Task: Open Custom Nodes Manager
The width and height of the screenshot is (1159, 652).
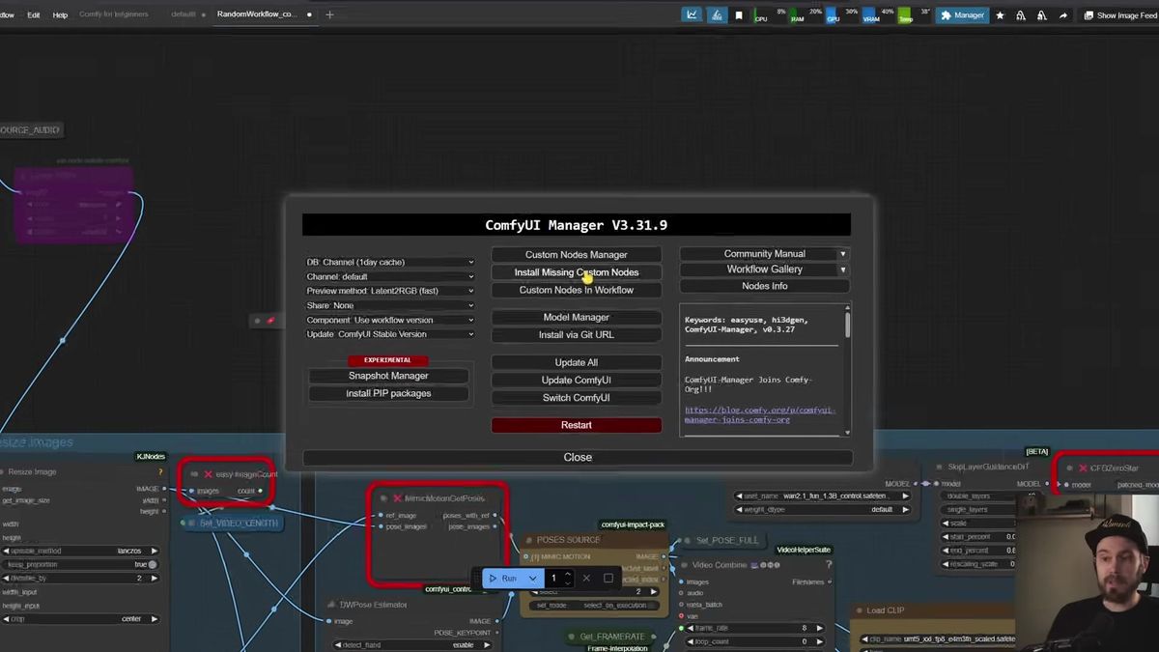Action: point(577,255)
